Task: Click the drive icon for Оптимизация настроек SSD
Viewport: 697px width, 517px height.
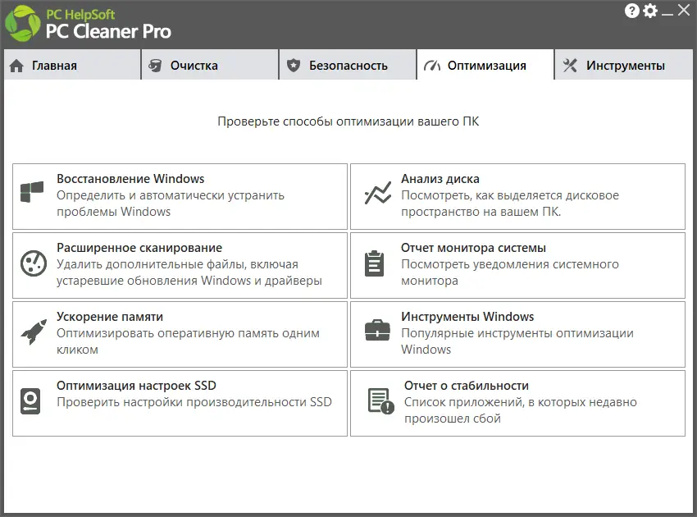Action: tap(30, 401)
